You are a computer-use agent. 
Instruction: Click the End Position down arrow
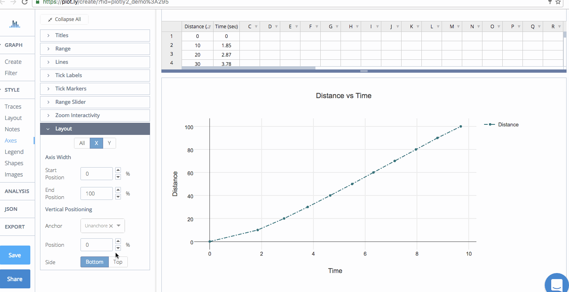click(x=118, y=197)
